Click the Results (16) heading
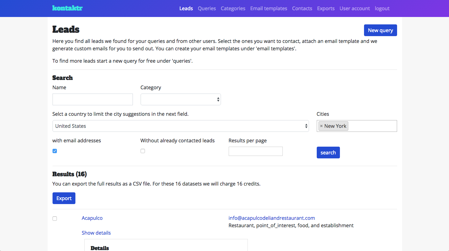The height and width of the screenshot is (251, 449). point(70,174)
